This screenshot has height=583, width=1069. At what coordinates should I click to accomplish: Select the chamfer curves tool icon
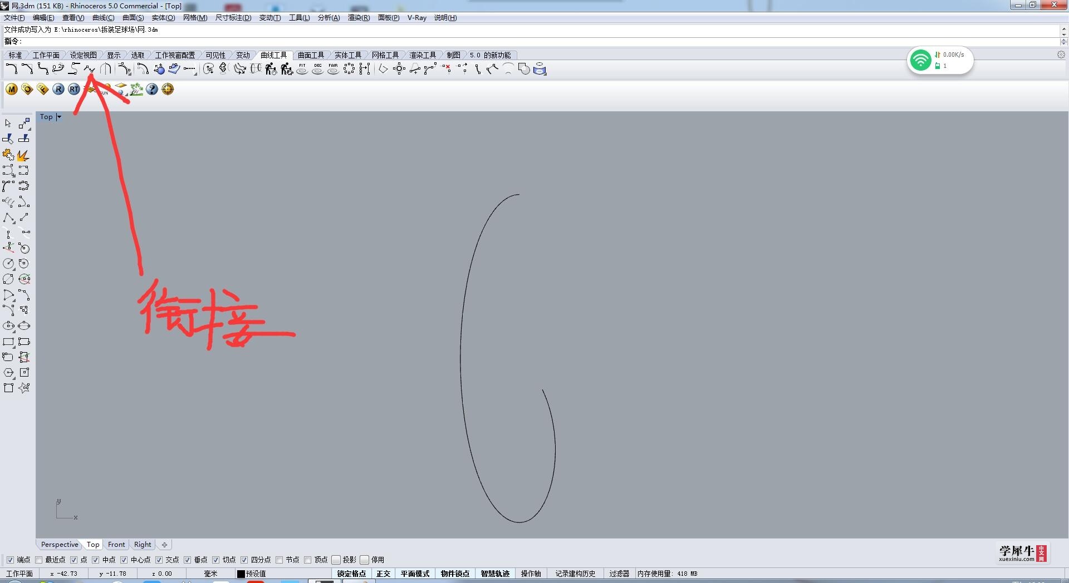click(27, 69)
